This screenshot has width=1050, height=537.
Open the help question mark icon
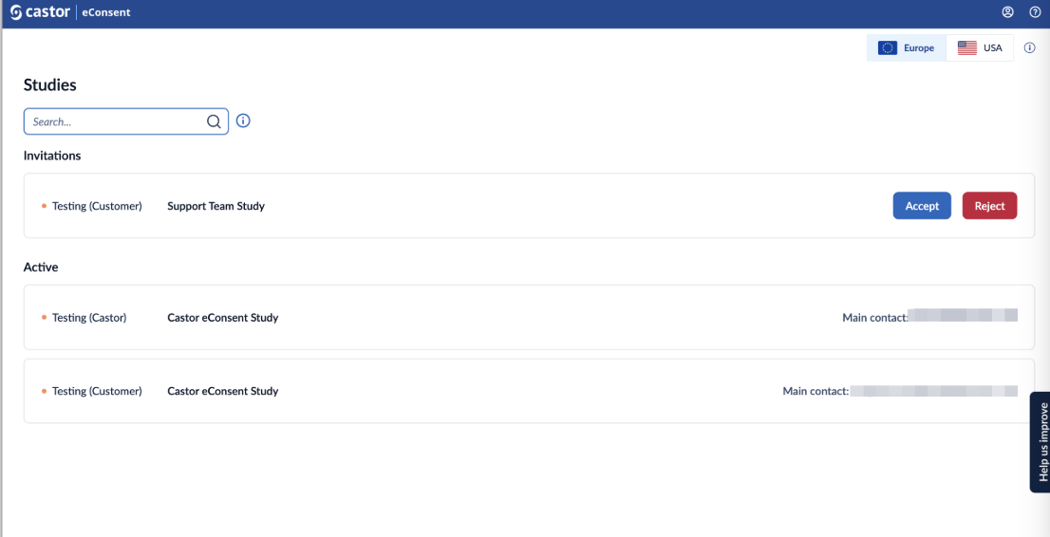pos(1035,12)
